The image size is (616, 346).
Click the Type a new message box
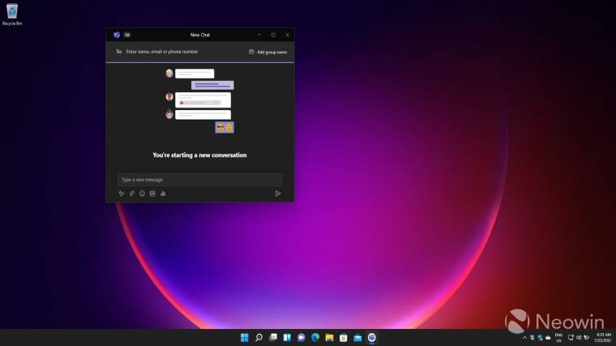click(x=199, y=179)
